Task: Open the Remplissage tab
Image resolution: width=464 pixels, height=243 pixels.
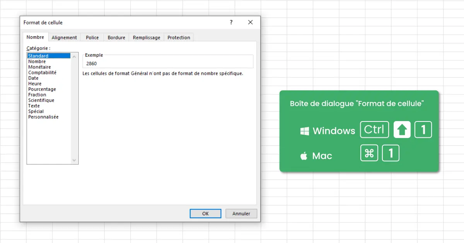Action: pos(147,37)
